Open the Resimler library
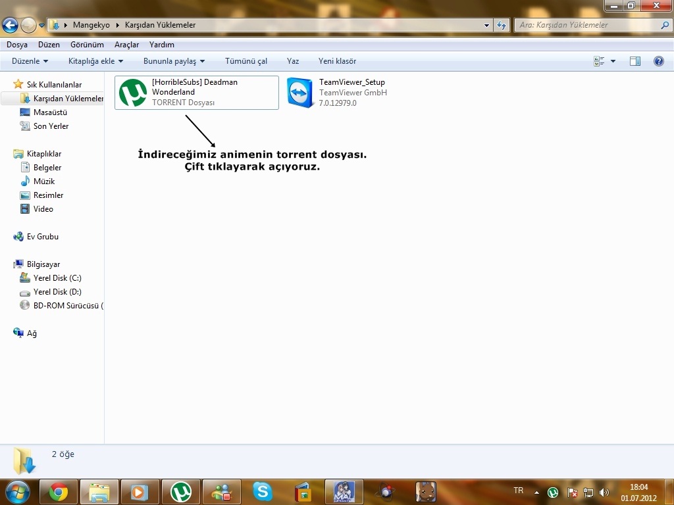This screenshot has height=505, width=674. 48,195
